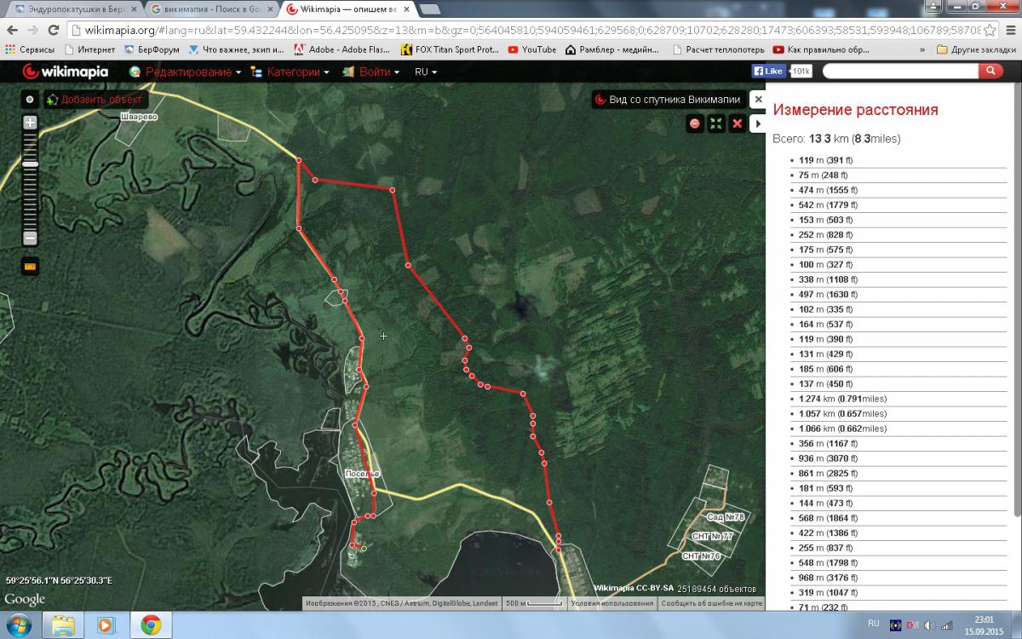The image size is (1022, 639).
Task: Select the yellow ruler distance tool
Action: [x=31, y=267]
